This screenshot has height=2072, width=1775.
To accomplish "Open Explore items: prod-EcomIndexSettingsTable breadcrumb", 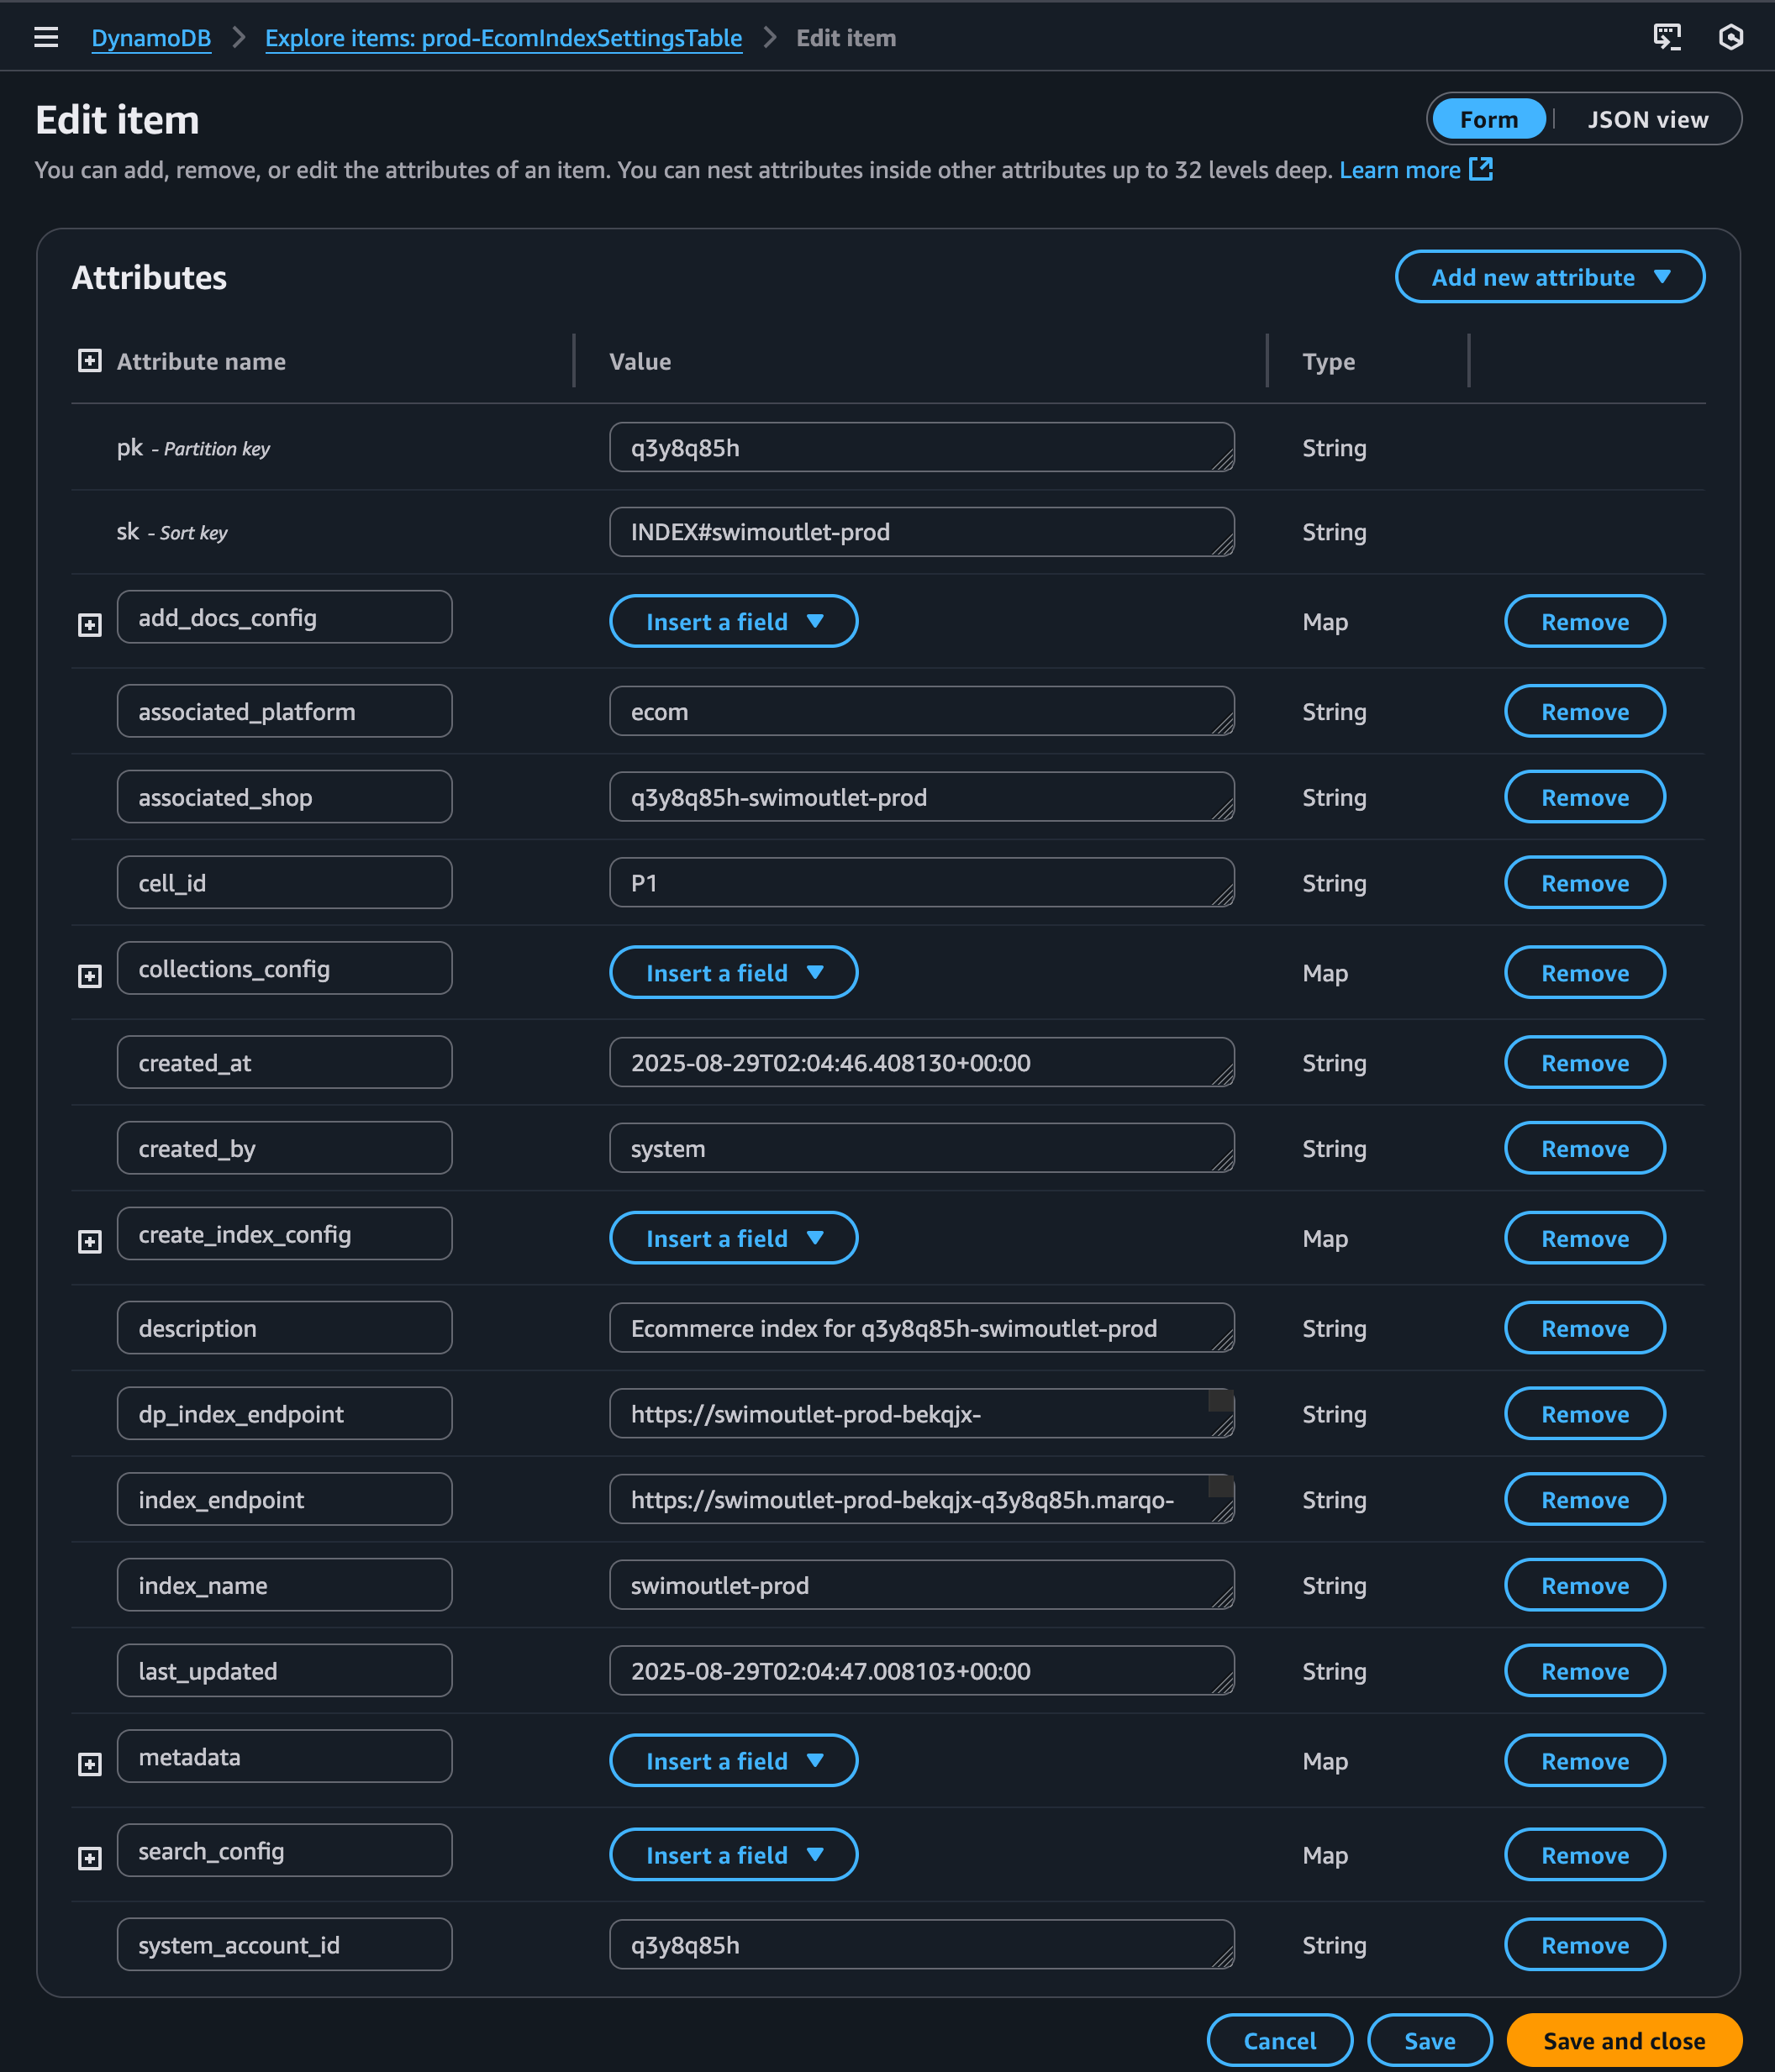I will point(503,38).
